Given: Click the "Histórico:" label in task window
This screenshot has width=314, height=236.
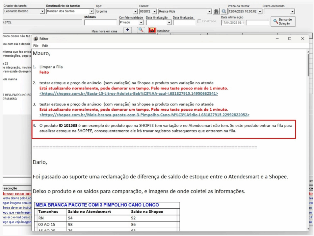Looking at the screenshot, I should pyautogui.click(x=163, y=31).
